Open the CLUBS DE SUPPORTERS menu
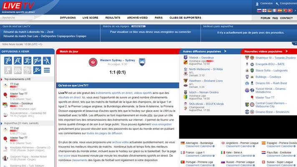The height and width of the screenshot is (167, 297). (185, 18)
